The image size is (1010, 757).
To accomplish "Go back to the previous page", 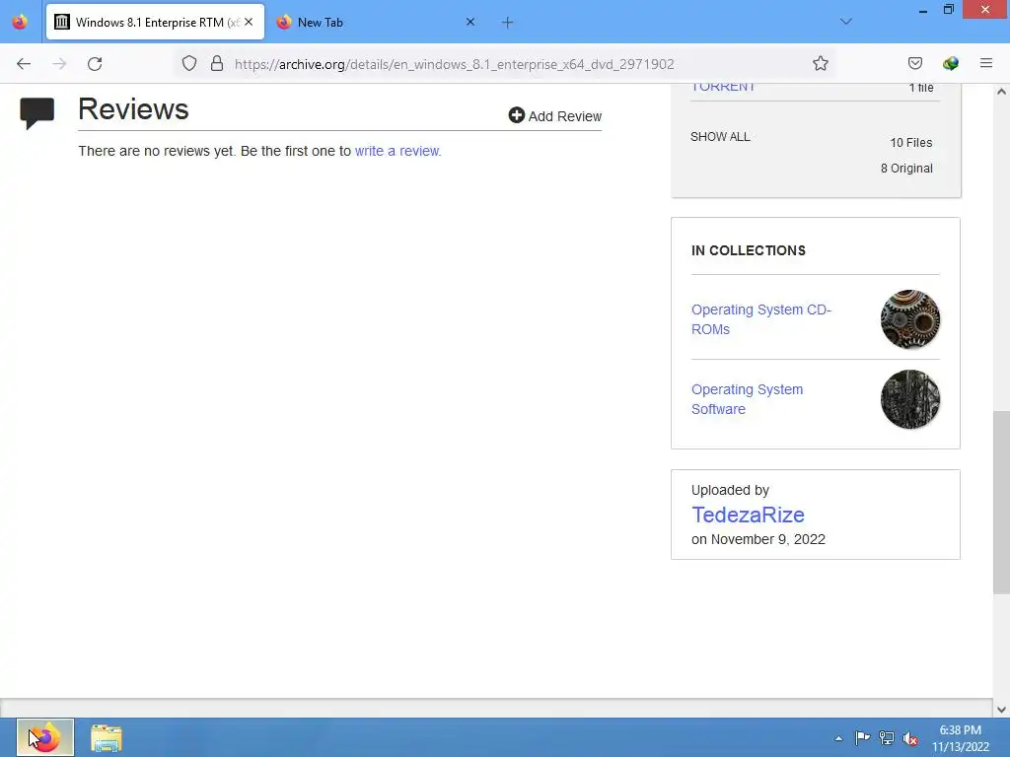I will click(x=24, y=64).
